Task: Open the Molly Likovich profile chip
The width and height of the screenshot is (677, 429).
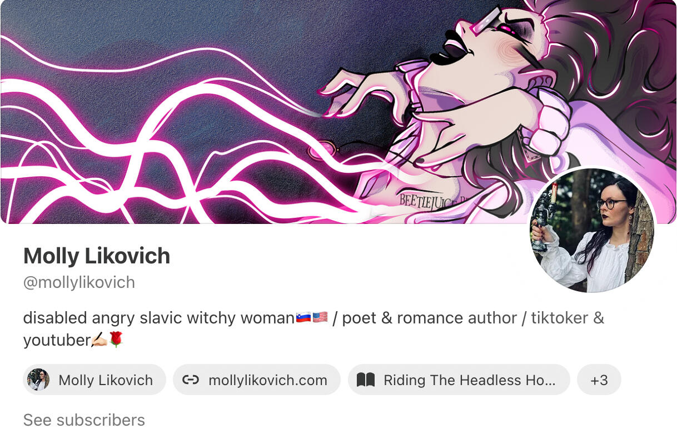Action: pyautogui.click(x=94, y=380)
